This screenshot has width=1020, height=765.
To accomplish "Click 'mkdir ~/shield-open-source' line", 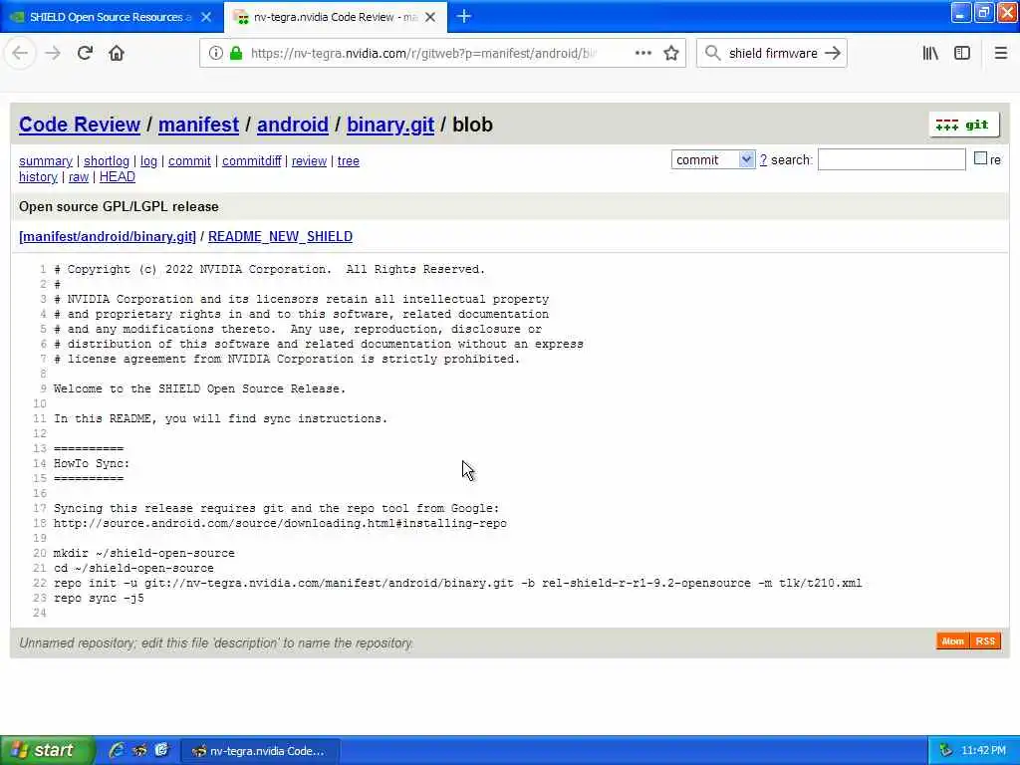I will pos(143,553).
